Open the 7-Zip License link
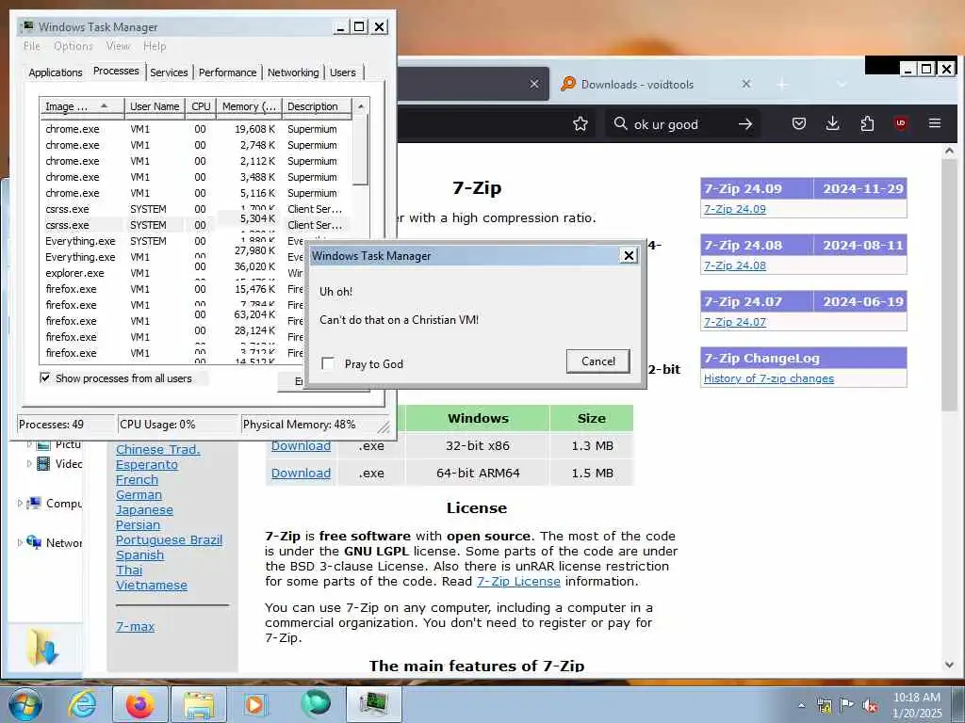The image size is (965, 723). (x=518, y=581)
